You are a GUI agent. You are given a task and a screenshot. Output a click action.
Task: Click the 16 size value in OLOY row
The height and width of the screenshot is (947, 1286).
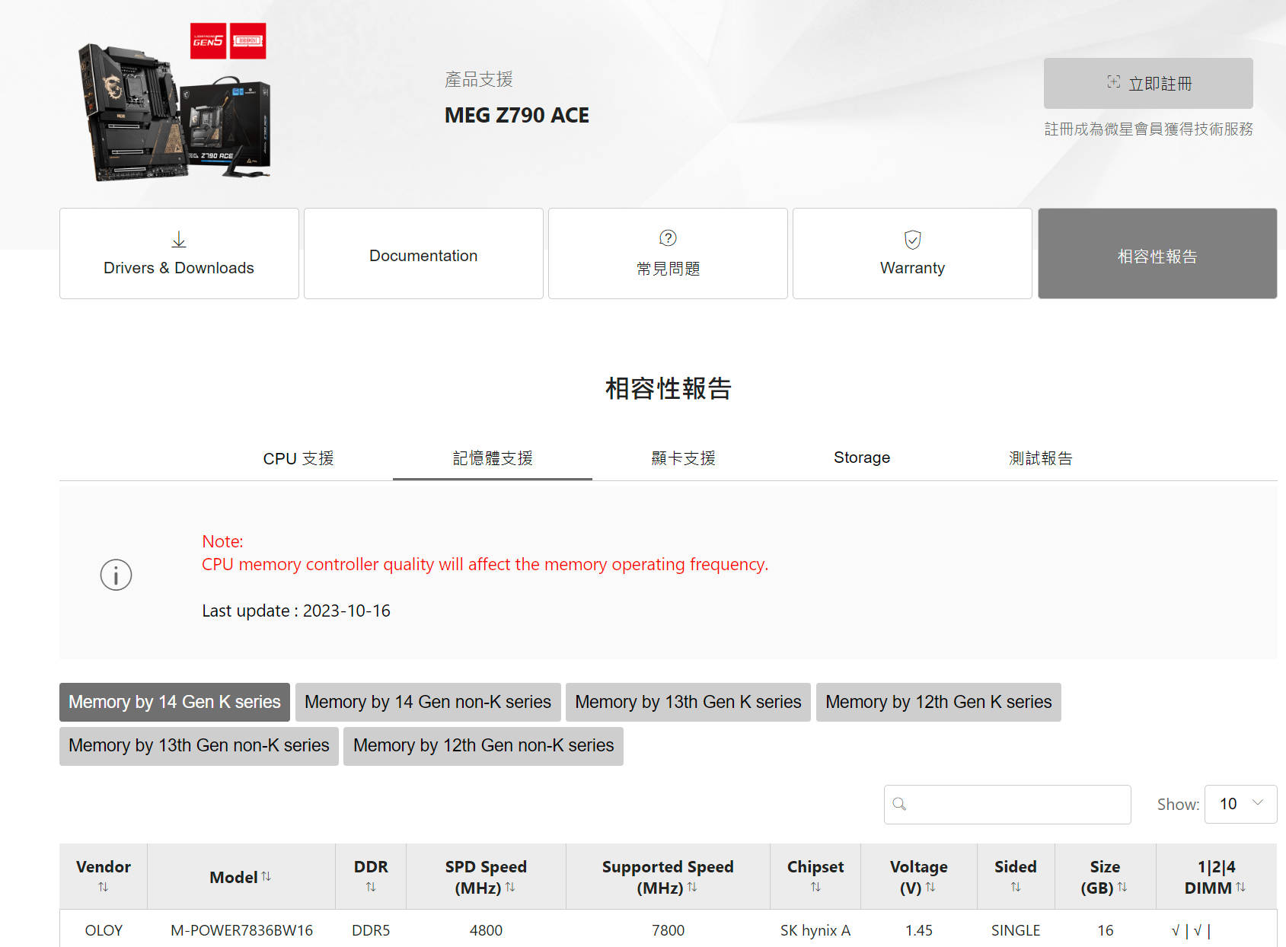1106,930
